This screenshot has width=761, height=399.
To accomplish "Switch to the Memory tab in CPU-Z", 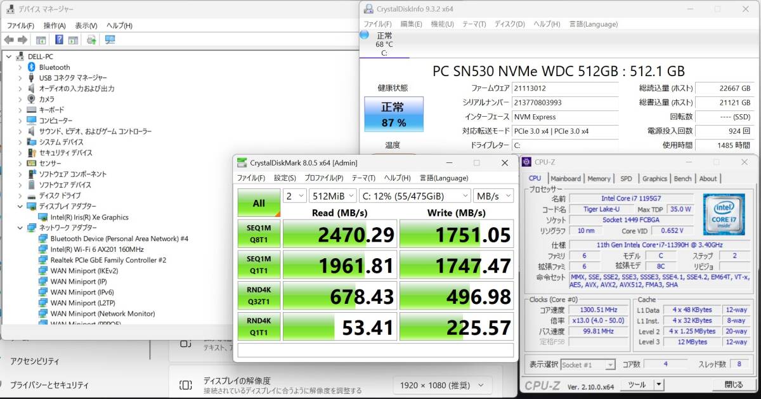I will (x=599, y=179).
